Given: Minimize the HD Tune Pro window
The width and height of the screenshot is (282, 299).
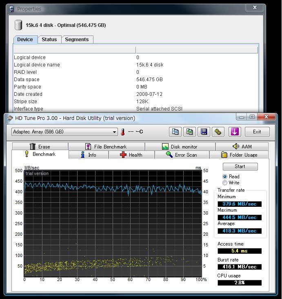Looking at the screenshot, I should (242, 117).
